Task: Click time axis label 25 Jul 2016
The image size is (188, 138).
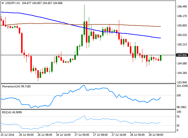Action: [8, 135]
